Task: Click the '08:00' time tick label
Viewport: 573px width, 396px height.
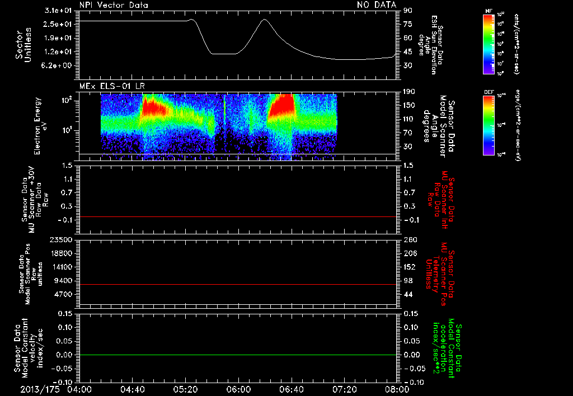Action: pos(397,389)
